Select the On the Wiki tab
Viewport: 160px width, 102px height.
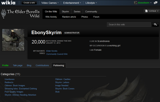pos(51,12)
